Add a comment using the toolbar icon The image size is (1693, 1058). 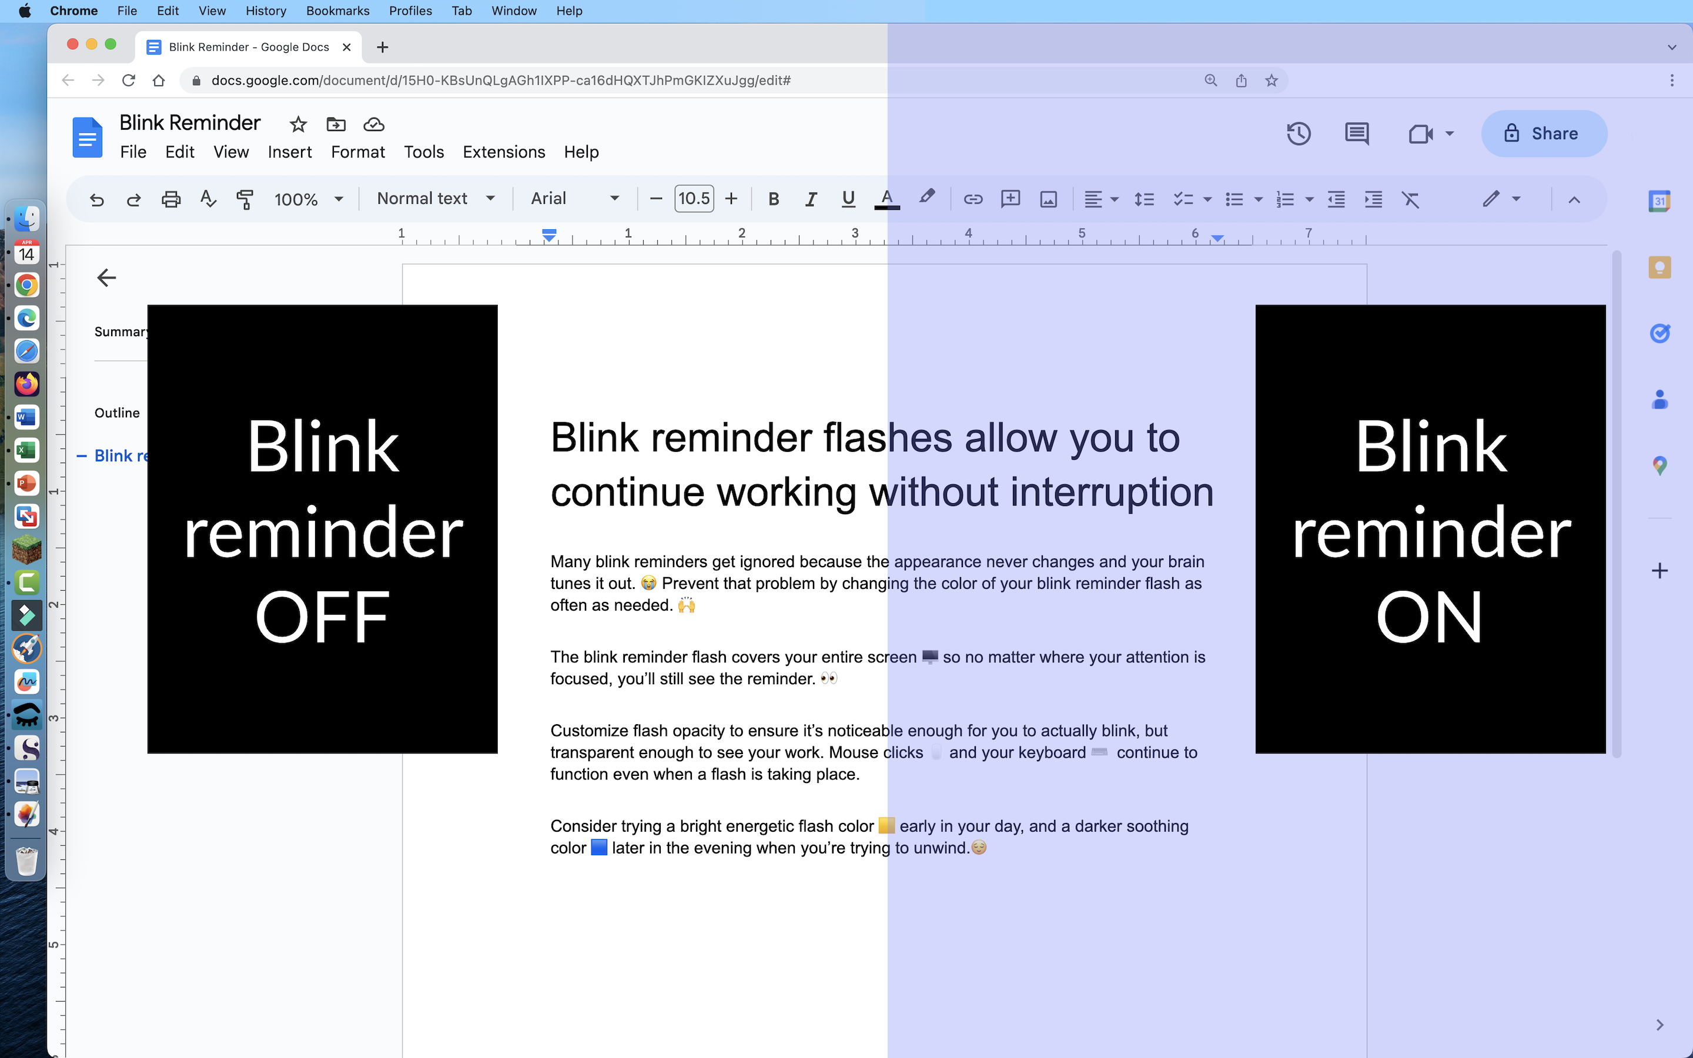coord(1010,199)
